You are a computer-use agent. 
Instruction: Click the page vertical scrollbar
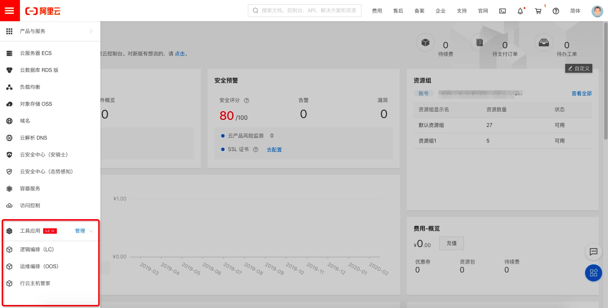tap(605, 80)
